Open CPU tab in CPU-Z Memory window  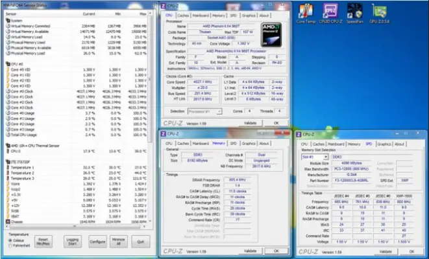(169, 144)
